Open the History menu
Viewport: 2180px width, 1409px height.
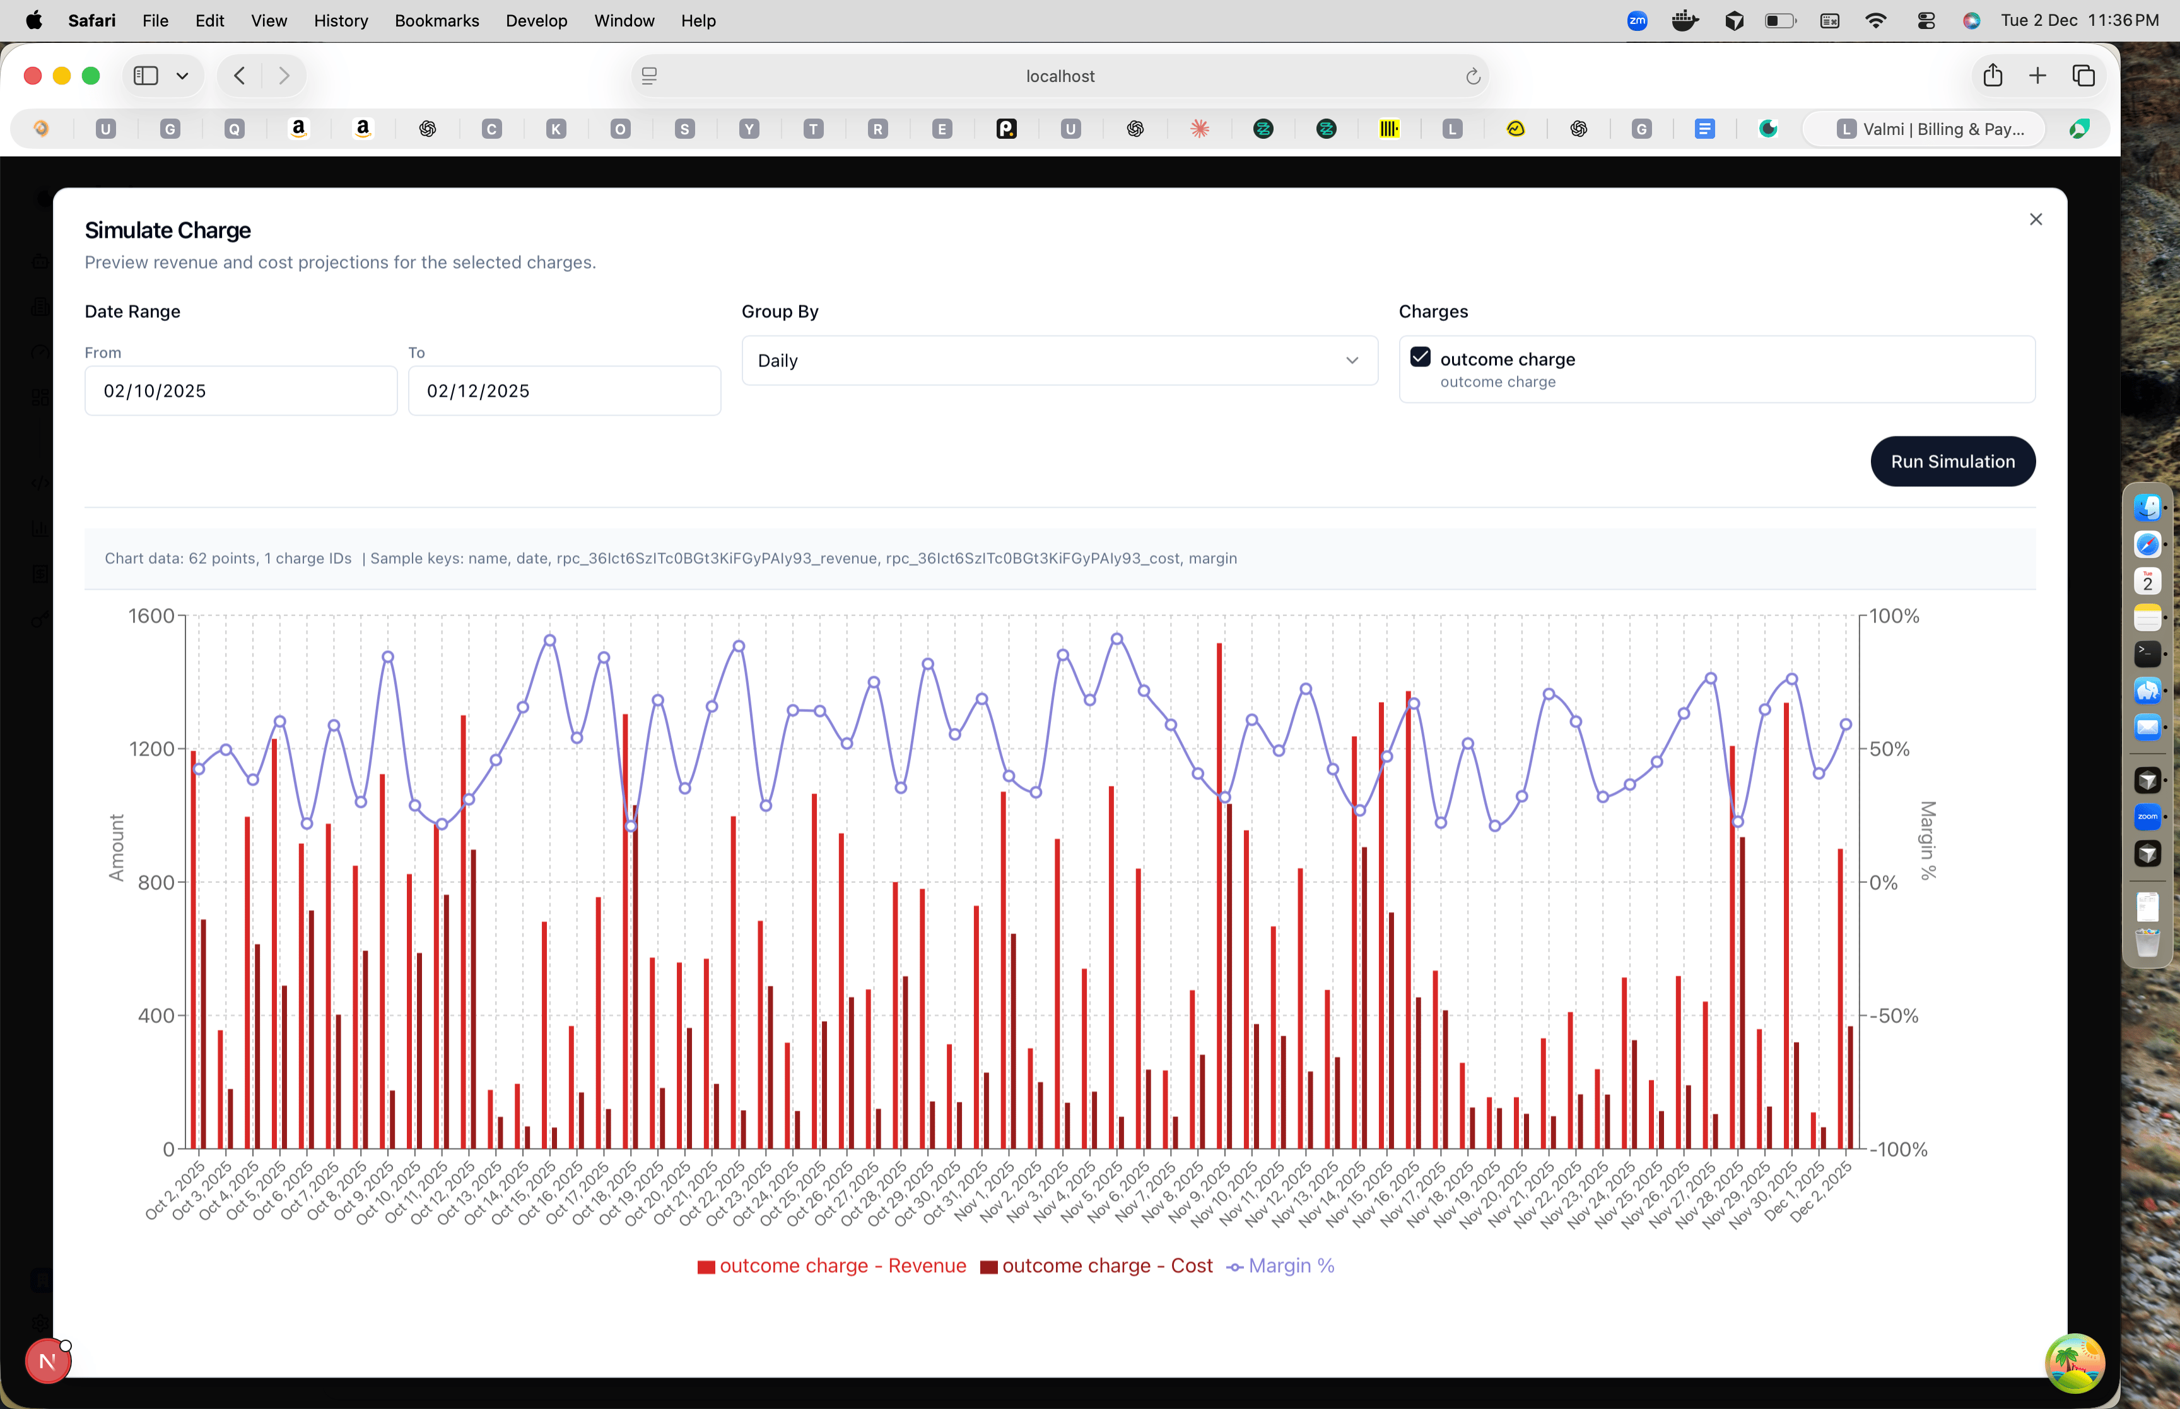(x=341, y=20)
